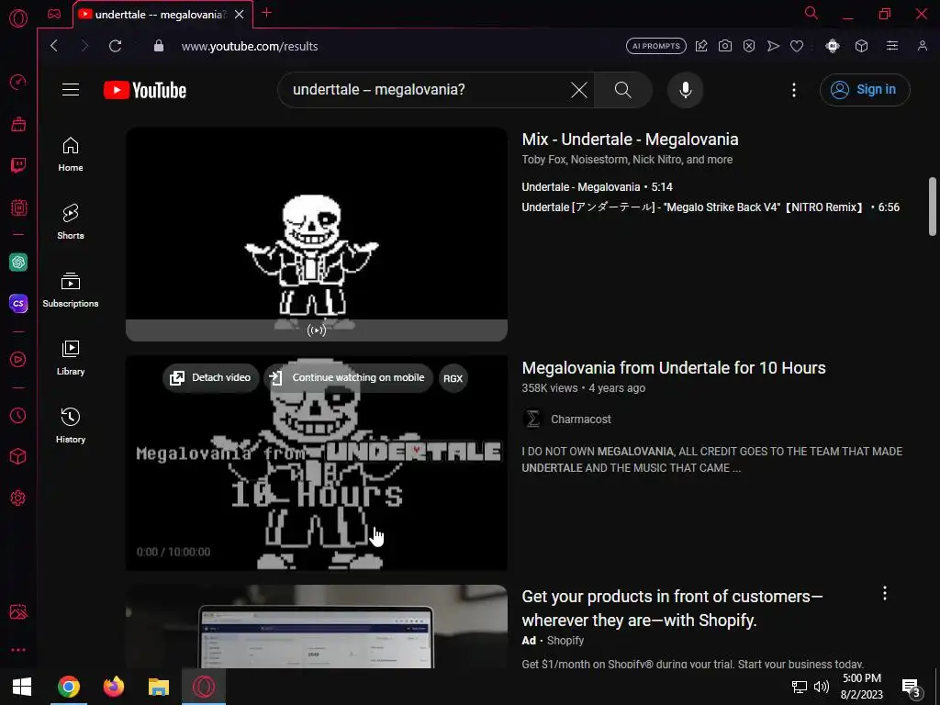940x705 pixels.
Task: Open the Twitch sidebar panel
Action: click(x=18, y=165)
